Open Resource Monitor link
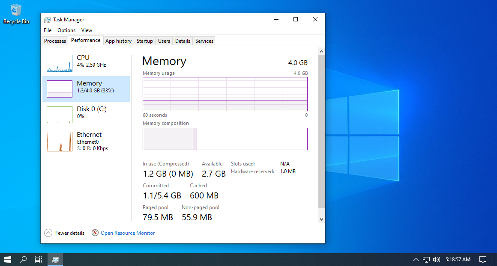 pos(128,233)
